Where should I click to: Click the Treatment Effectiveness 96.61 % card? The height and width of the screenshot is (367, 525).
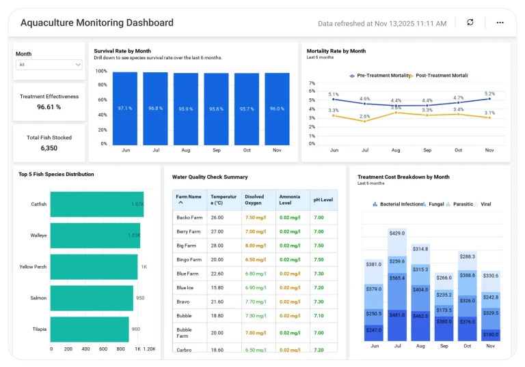[49, 102]
